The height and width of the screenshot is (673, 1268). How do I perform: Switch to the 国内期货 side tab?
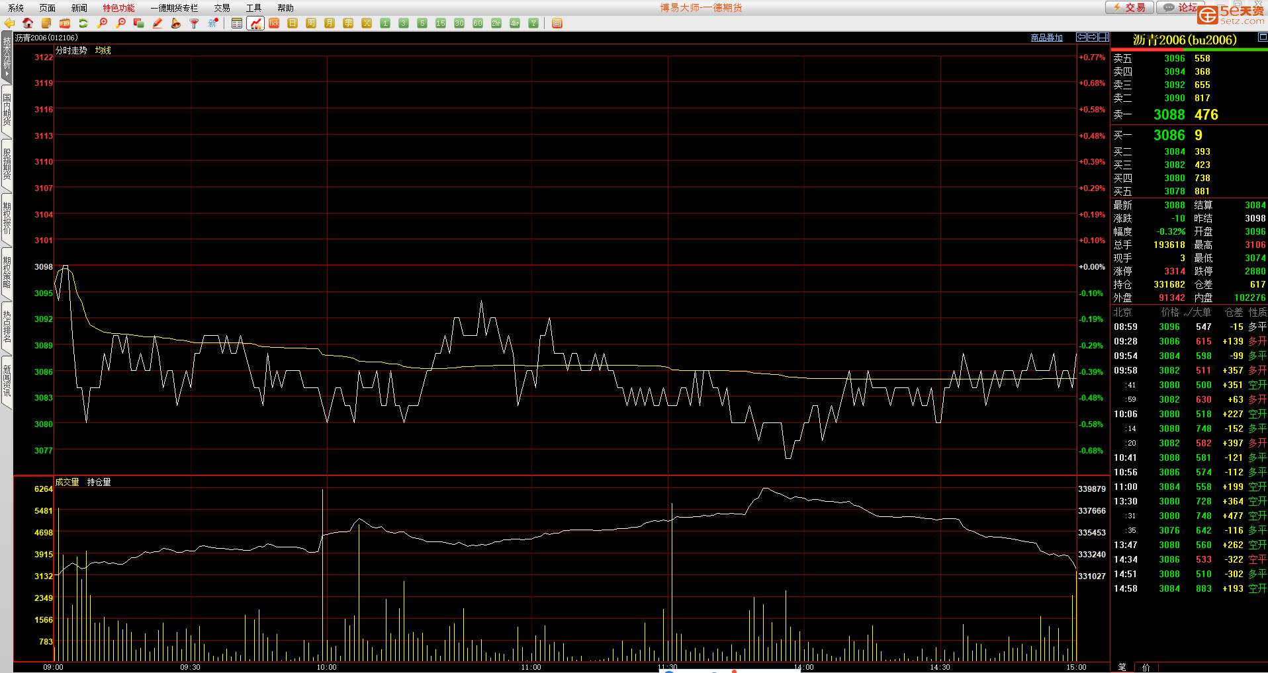7,110
